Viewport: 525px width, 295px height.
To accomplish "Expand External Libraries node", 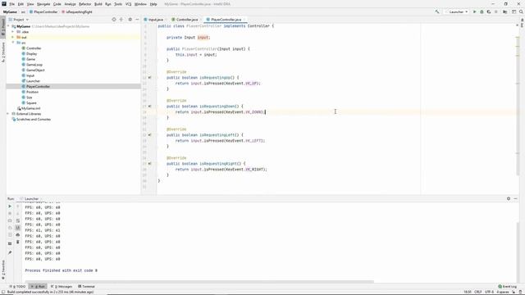I will (8, 114).
